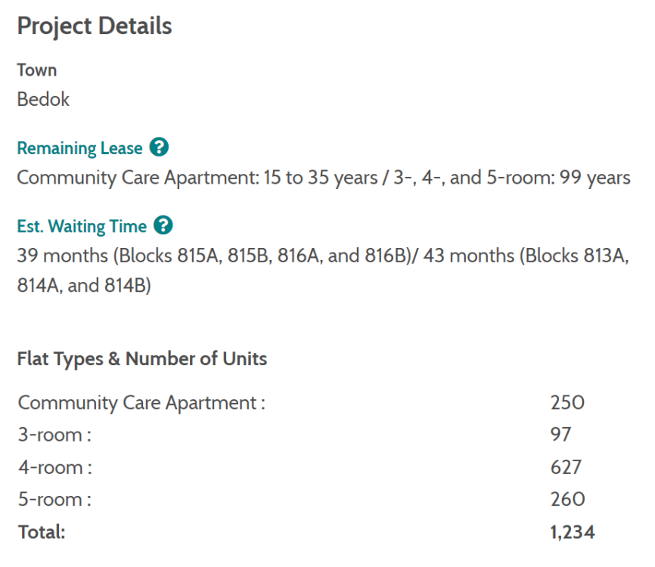Click the 97 units value
Screen dimensions: 655x567
[x=560, y=435]
